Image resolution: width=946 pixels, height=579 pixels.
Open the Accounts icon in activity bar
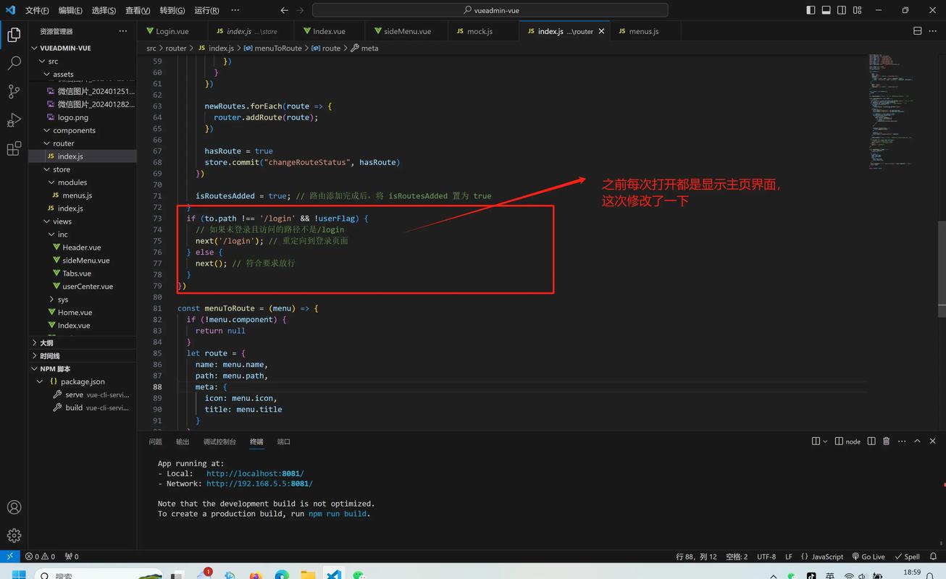pos(14,507)
